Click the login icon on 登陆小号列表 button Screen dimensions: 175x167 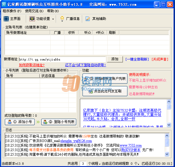(45, 122)
